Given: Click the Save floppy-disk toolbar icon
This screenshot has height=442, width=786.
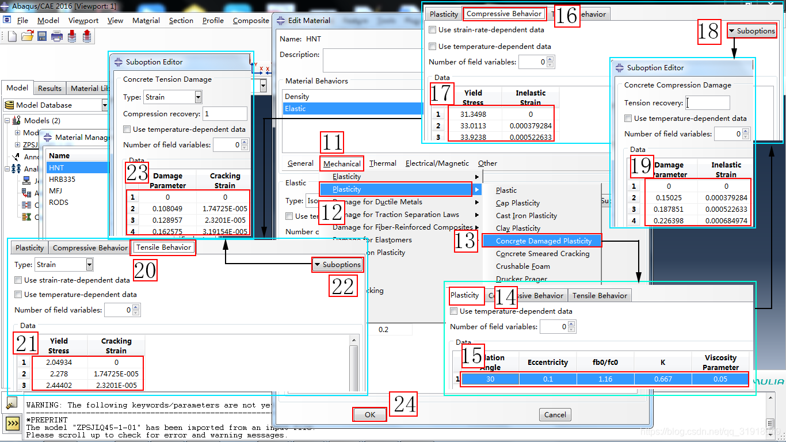Looking at the screenshot, I should [x=42, y=37].
